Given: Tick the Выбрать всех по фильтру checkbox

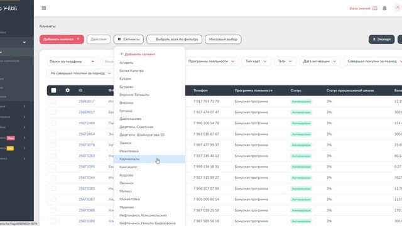Looking at the screenshot, I should click(x=152, y=39).
